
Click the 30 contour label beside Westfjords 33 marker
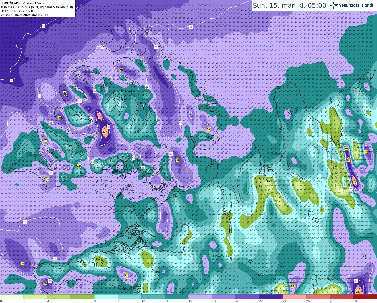[x=108, y=127]
